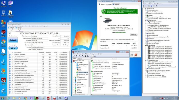The image size is (179, 100).
Task: Select Електроживлення in the AIDA64 tree
Action: 83,72
